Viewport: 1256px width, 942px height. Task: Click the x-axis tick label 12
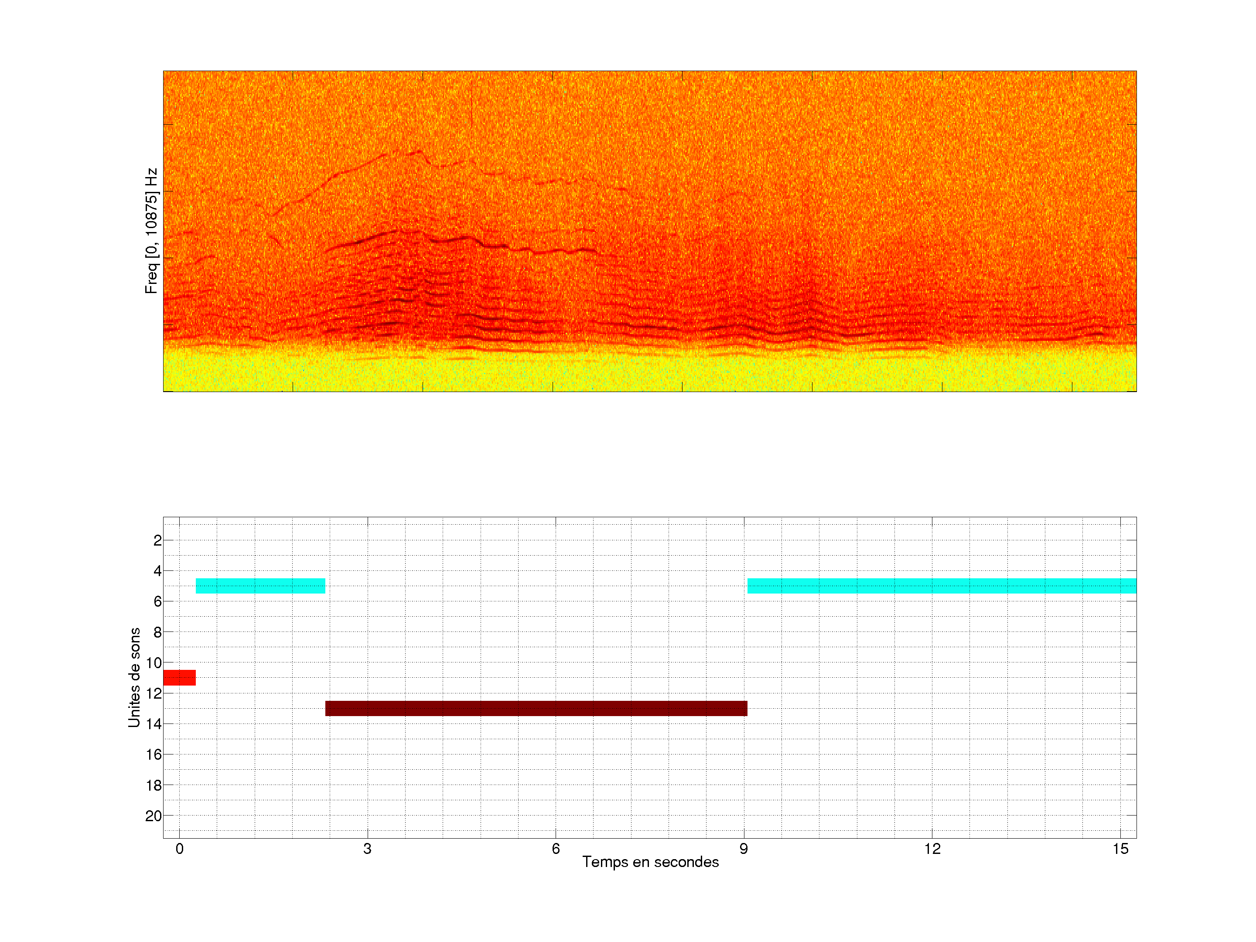pyautogui.click(x=932, y=849)
